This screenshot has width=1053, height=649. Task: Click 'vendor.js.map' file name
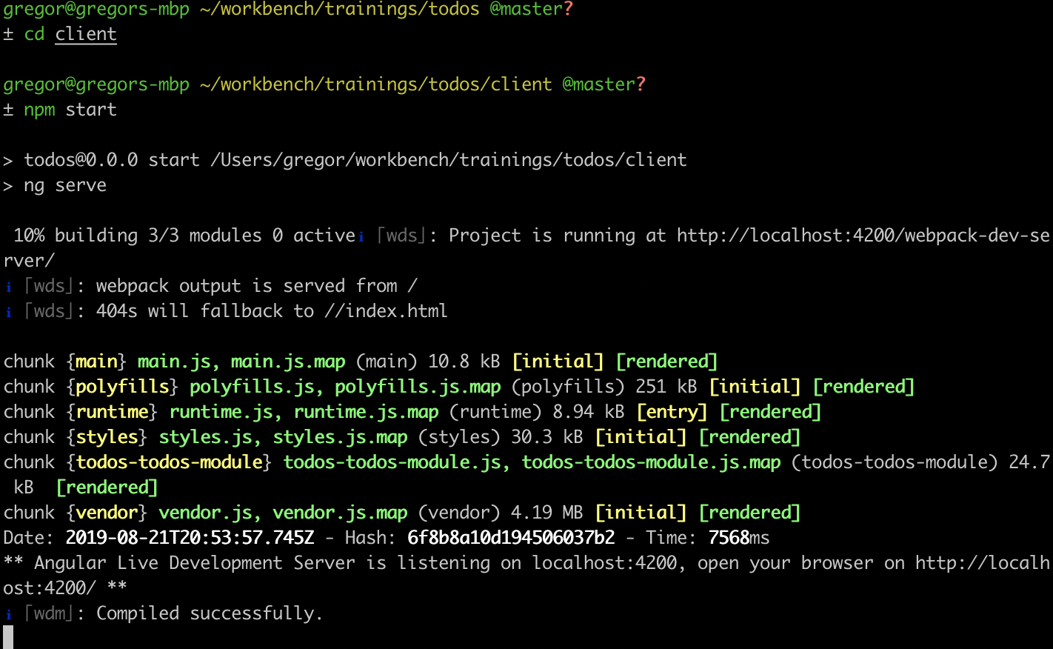(x=340, y=513)
